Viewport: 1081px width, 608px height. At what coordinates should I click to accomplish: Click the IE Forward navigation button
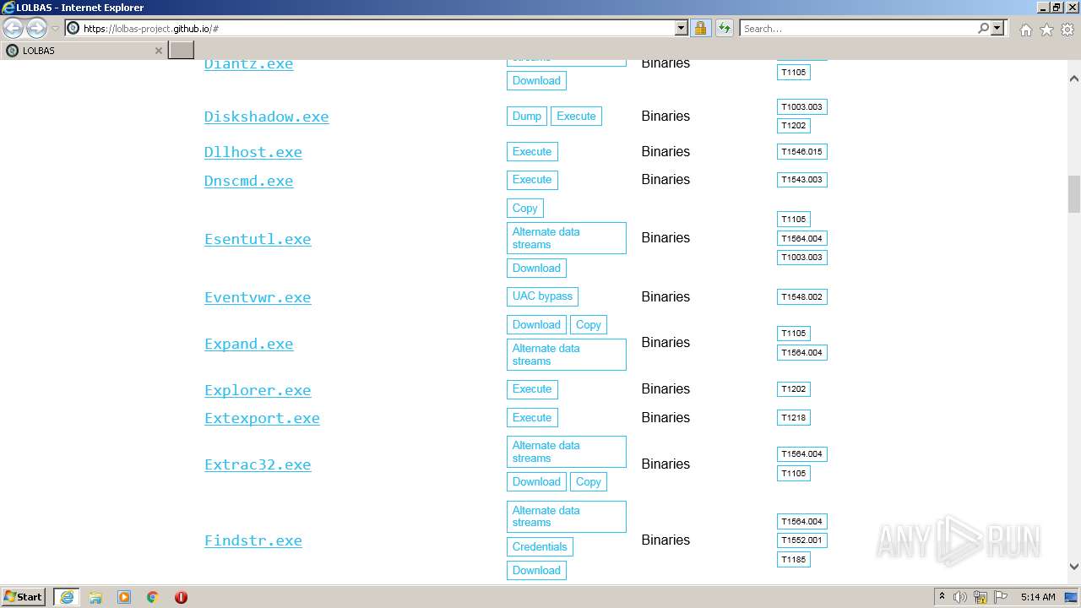pos(36,28)
